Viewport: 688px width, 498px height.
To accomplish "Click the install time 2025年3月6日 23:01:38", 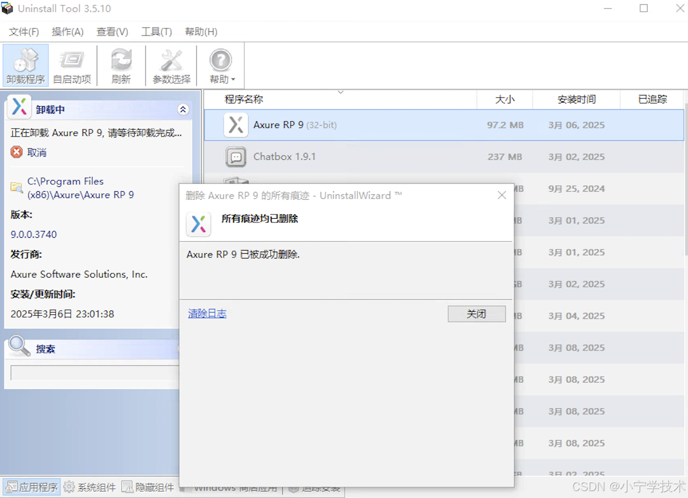I will pyautogui.click(x=62, y=314).
